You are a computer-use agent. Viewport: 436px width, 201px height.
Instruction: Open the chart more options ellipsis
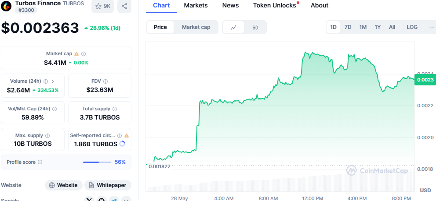(x=432, y=27)
